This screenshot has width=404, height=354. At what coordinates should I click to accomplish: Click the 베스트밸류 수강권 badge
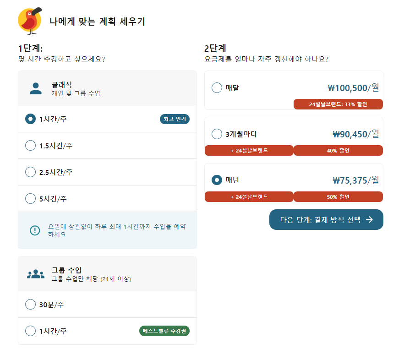165,330
